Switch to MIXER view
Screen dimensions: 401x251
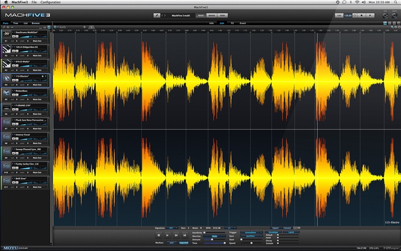point(212,15)
